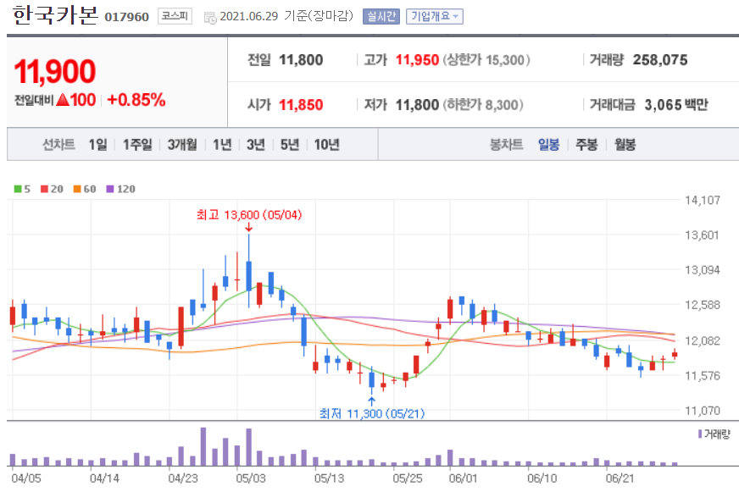Click the orange 60-day moving average swatch
This screenshot has width=739, height=492.
pyautogui.click(x=77, y=189)
